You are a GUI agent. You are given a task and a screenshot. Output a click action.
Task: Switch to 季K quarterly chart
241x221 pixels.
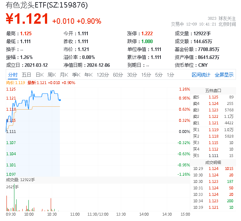click(x=76, y=75)
